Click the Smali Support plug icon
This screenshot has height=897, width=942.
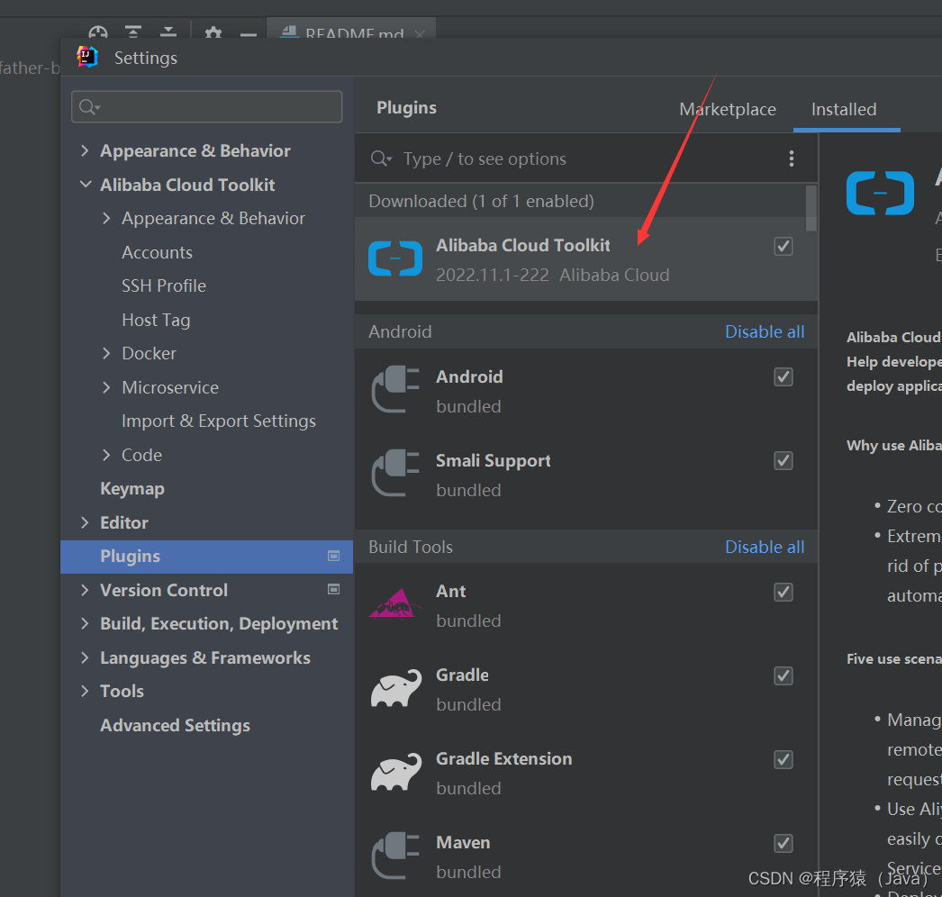point(395,473)
